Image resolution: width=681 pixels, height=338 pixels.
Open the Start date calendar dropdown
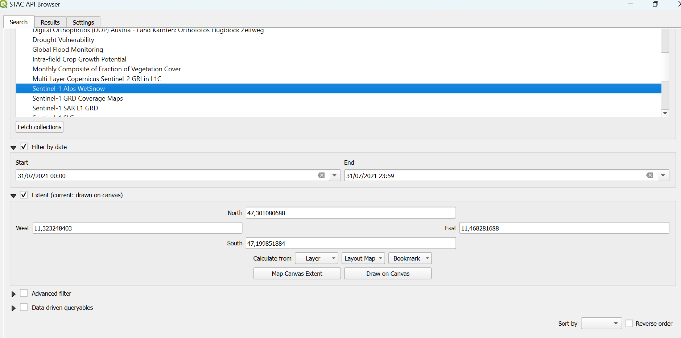coord(335,176)
